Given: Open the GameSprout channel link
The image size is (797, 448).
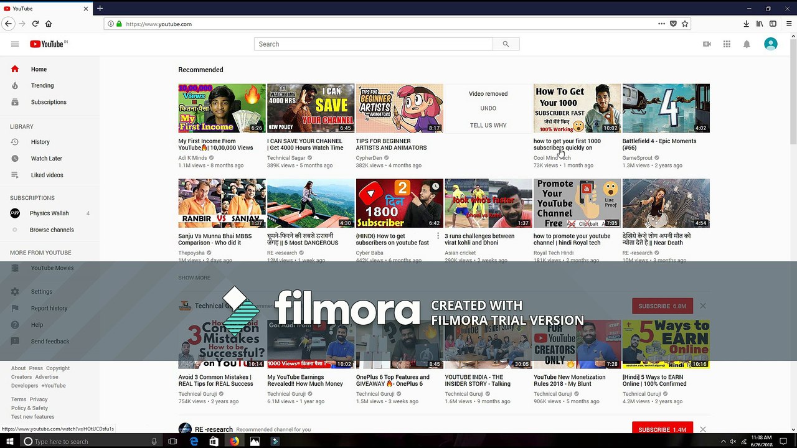Looking at the screenshot, I should click(x=638, y=158).
